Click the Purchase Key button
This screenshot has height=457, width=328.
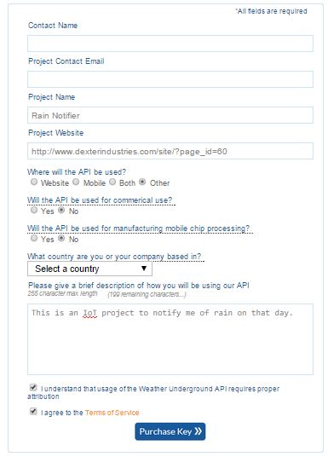[x=170, y=431]
